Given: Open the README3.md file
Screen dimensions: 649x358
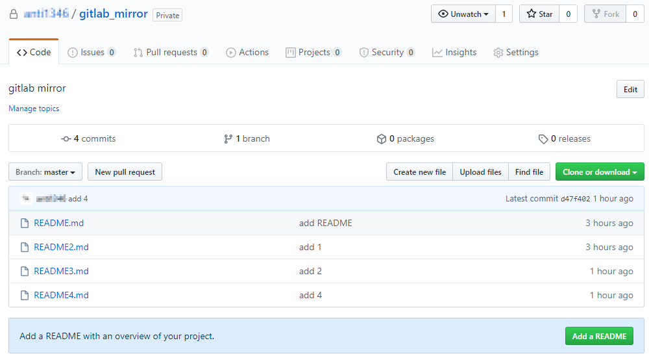Looking at the screenshot, I should pyautogui.click(x=61, y=271).
